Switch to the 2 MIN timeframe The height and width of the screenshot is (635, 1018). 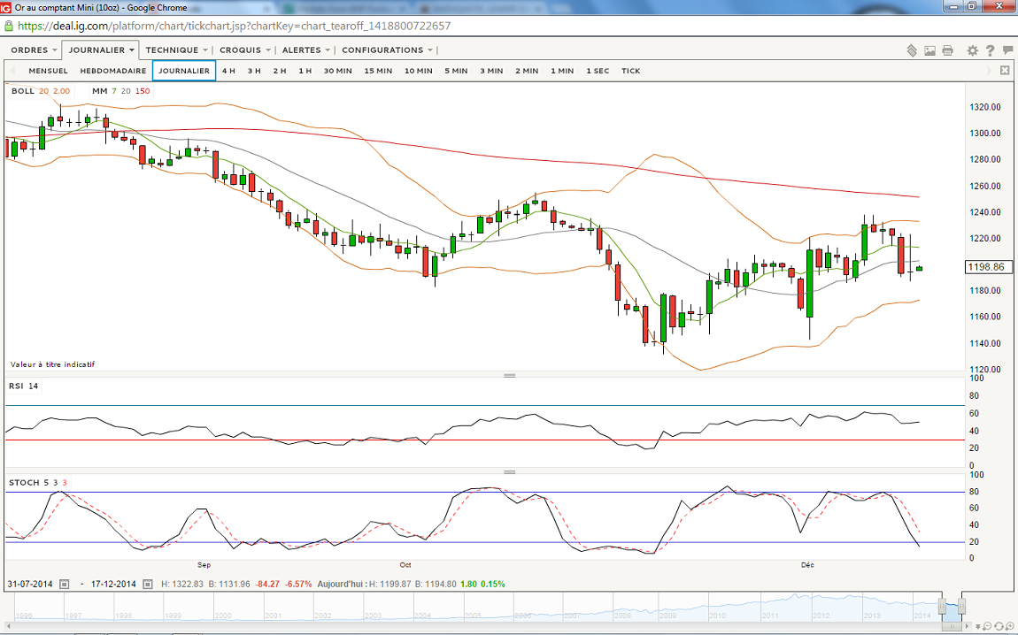pyautogui.click(x=527, y=71)
